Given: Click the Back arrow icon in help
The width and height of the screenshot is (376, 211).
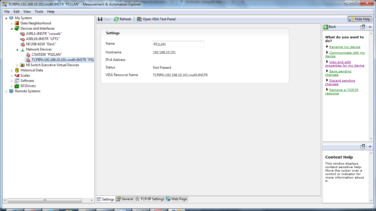Looking at the screenshot, I should coord(326,27).
